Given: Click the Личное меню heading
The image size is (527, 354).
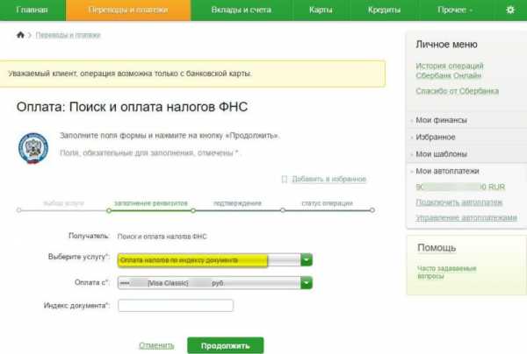Looking at the screenshot, I should click(x=446, y=44).
